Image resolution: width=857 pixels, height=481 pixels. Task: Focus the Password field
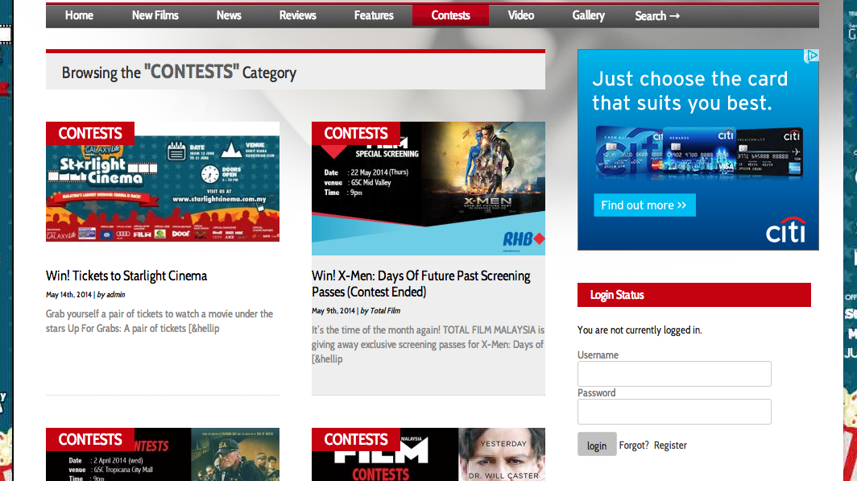click(x=674, y=412)
